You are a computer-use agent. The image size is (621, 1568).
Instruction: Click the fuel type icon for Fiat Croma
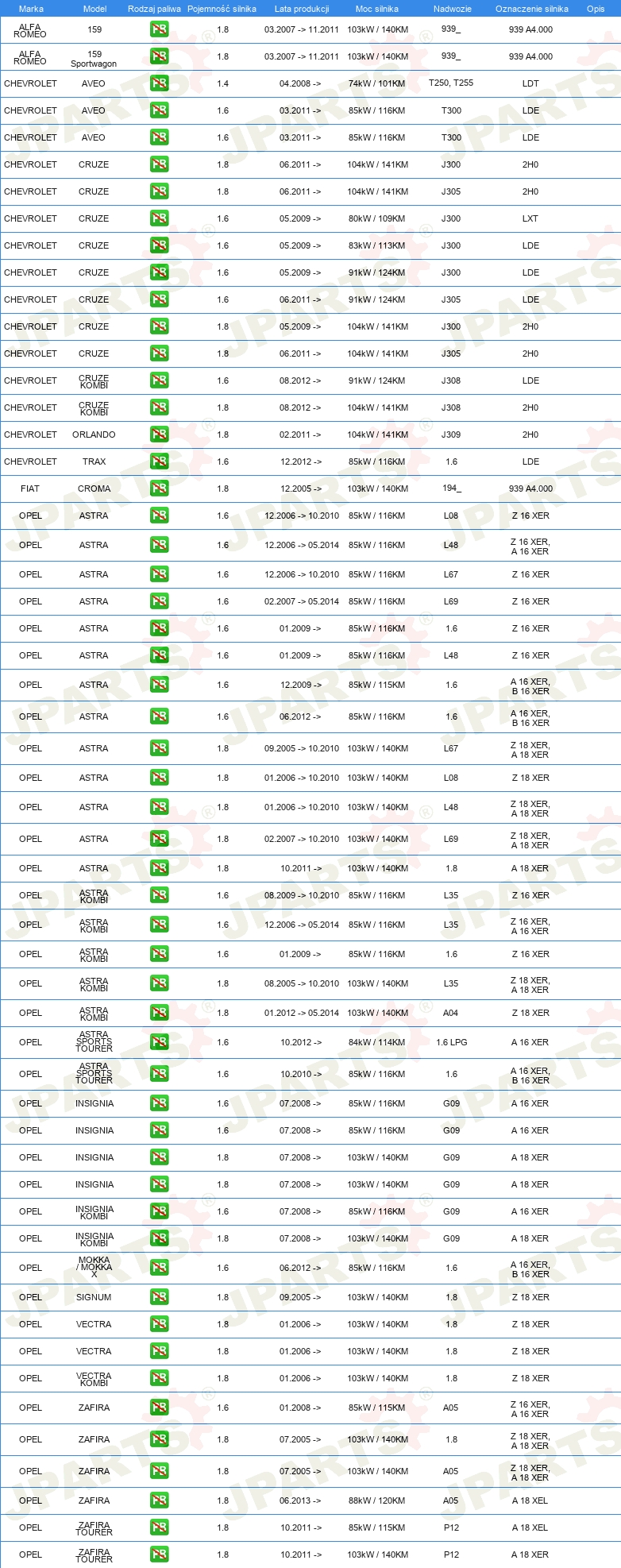point(159,489)
